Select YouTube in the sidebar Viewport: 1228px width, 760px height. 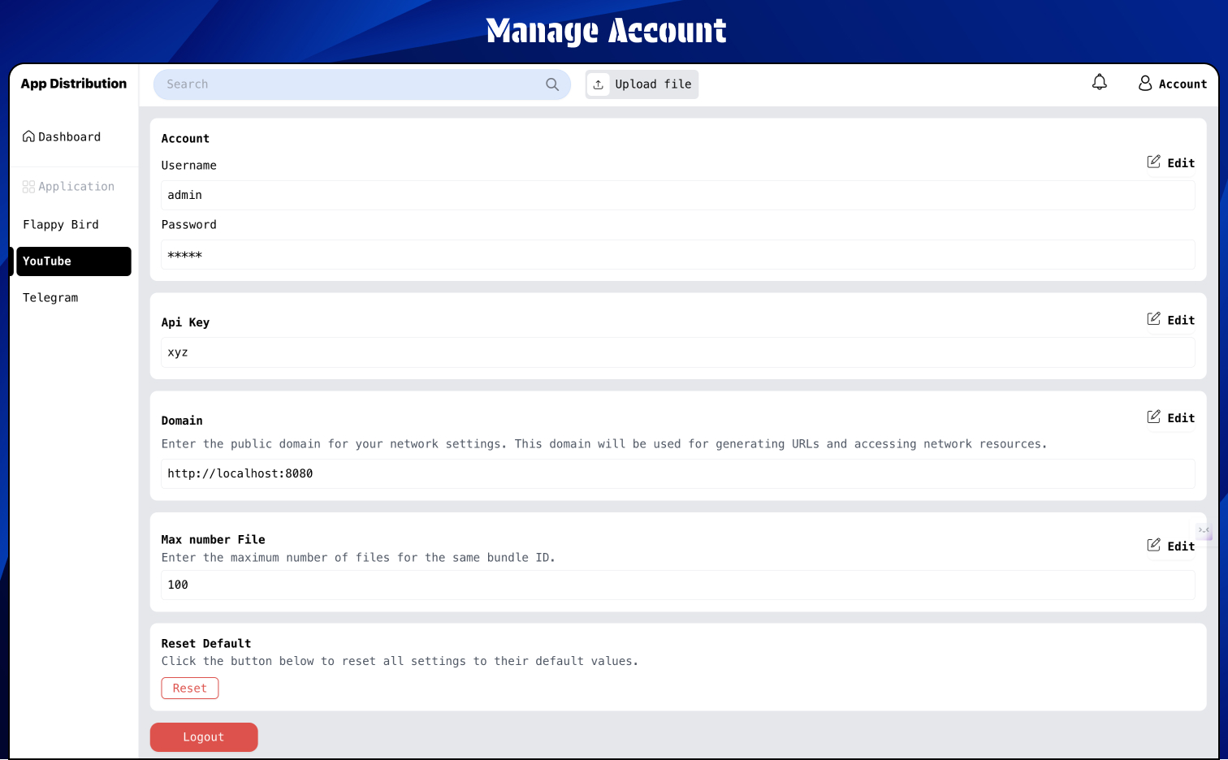click(x=73, y=261)
